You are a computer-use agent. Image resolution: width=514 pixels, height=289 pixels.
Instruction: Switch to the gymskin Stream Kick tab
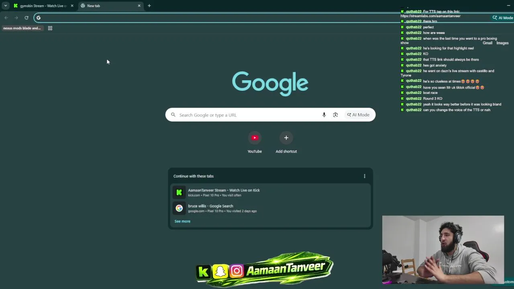(43, 6)
